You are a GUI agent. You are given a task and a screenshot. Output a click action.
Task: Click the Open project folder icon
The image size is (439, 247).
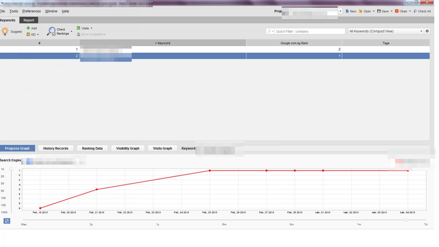361,11
